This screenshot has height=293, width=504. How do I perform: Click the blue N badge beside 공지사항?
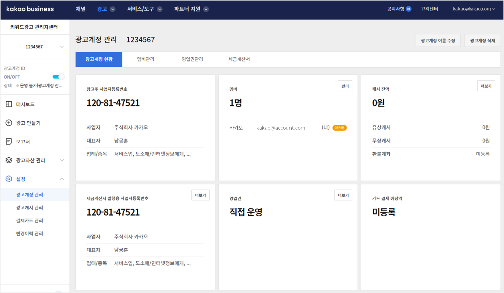click(409, 9)
